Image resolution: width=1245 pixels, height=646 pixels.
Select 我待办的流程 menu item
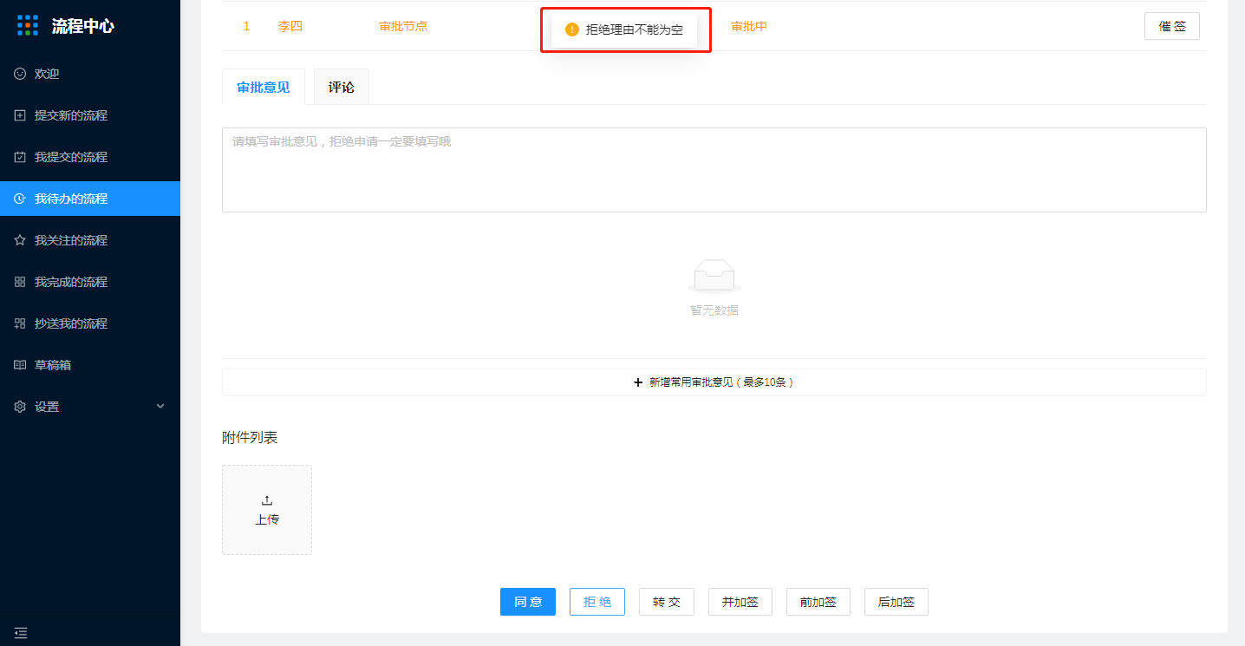(x=90, y=199)
